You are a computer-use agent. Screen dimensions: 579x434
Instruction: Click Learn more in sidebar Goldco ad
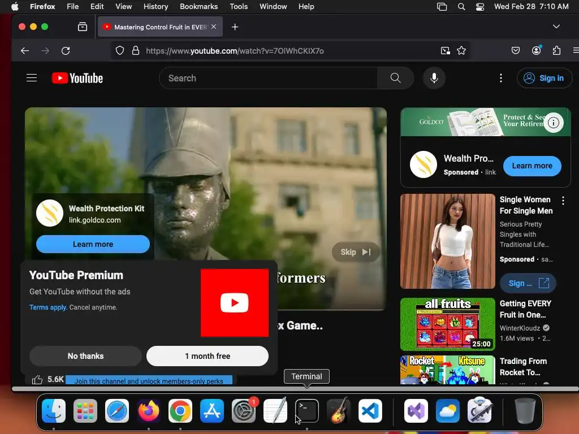click(532, 166)
